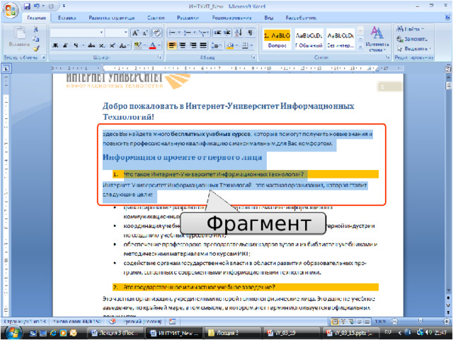Toggle Italic (К) formatting

click(x=66, y=45)
